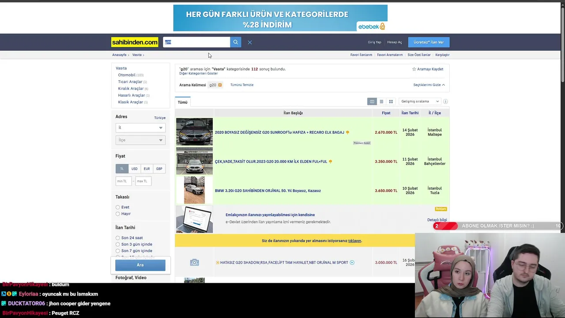Open BMW 3.20i G20 SAHİBİNDEN listing title
The height and width of the screenshot is (318, 565).
coord(268,191)
